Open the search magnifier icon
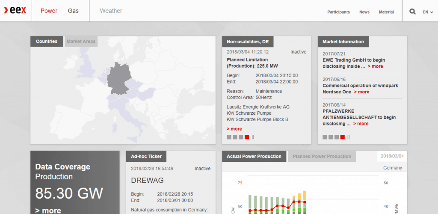The image size is (438, 214). [x=412, y=12]
